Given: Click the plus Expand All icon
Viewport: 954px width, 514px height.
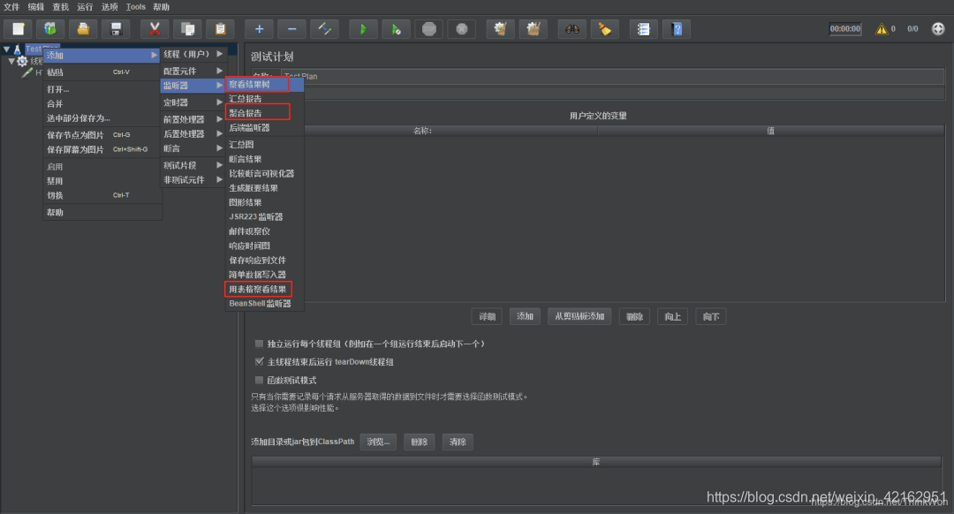Looking at the screenshot, I should pos(259,28).
